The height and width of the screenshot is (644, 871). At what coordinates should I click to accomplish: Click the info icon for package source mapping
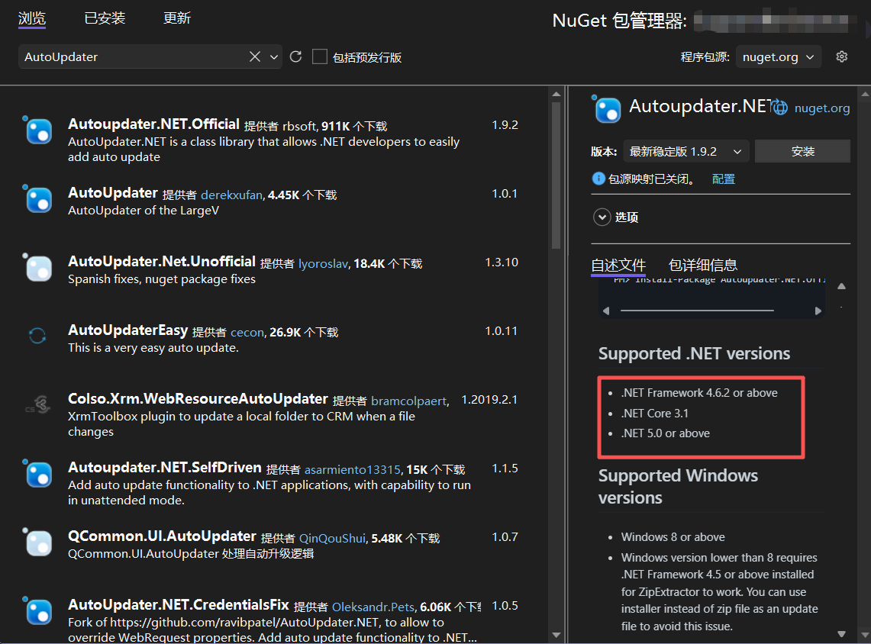(x=598, y=179)
